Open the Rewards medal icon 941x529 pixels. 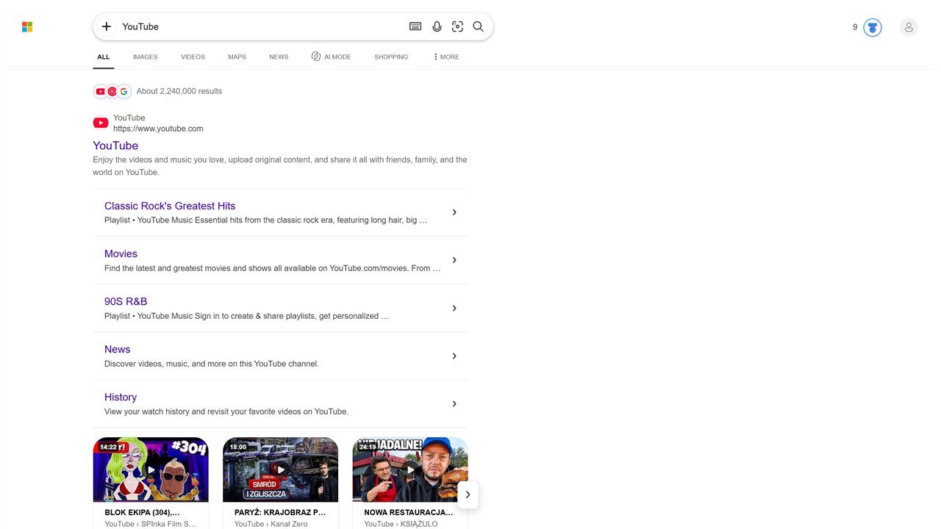coord(873,27)
